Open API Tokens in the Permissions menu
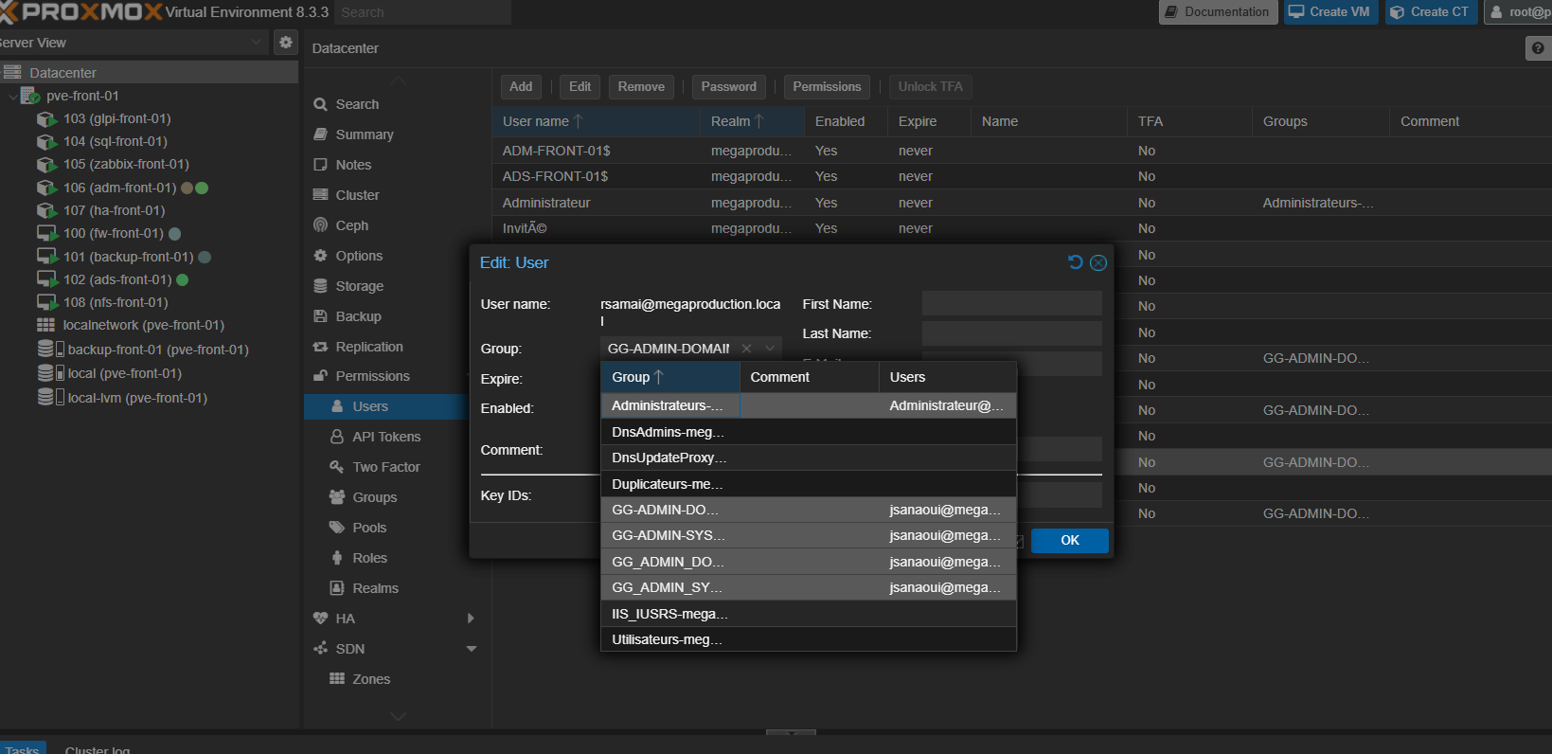The image size is (1552, 754). click(385, 437)
